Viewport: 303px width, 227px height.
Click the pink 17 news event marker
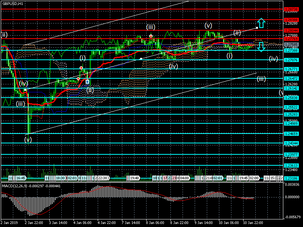click(x=165, y=178)
